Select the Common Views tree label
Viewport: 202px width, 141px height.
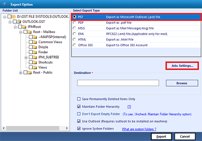(50, 42)
